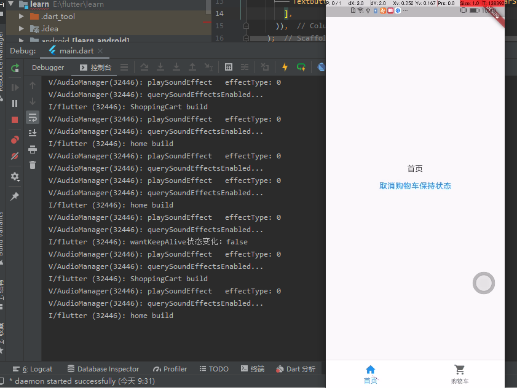The width and height of the screenshot is (517, 388).
Task: Open the Profiler tool window
Action: [x=170, y=369]
